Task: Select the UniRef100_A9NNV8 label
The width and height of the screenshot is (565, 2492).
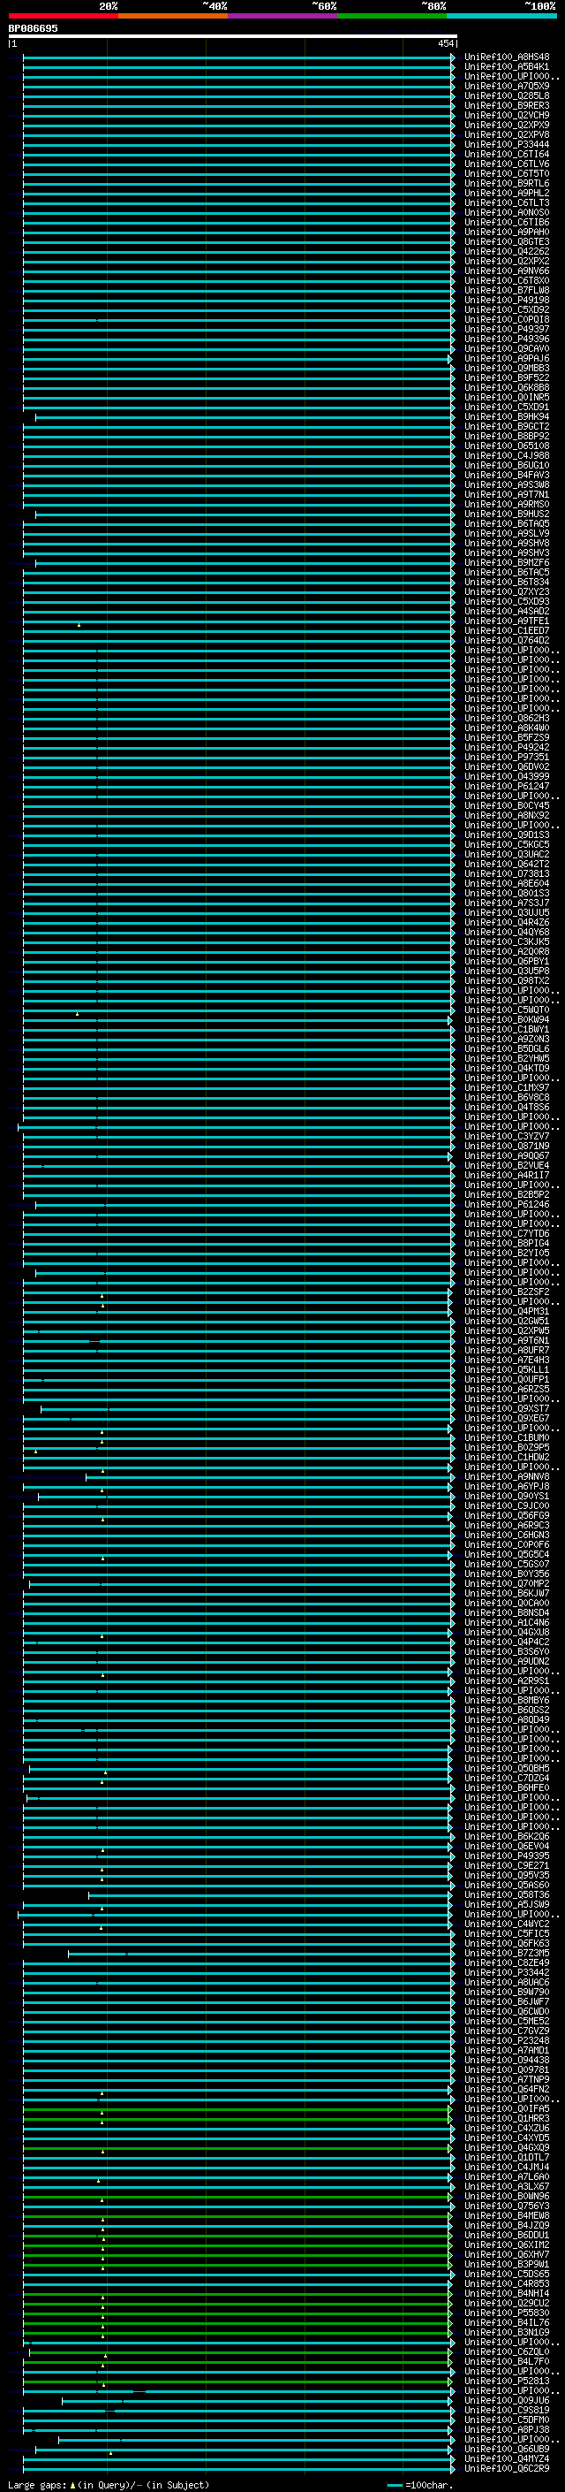Action: [x=507, y=1477]
